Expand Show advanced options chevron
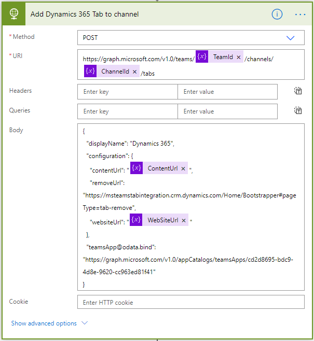Image resolution: width=314 pixels, height=341 pixels. pos(85,323)
